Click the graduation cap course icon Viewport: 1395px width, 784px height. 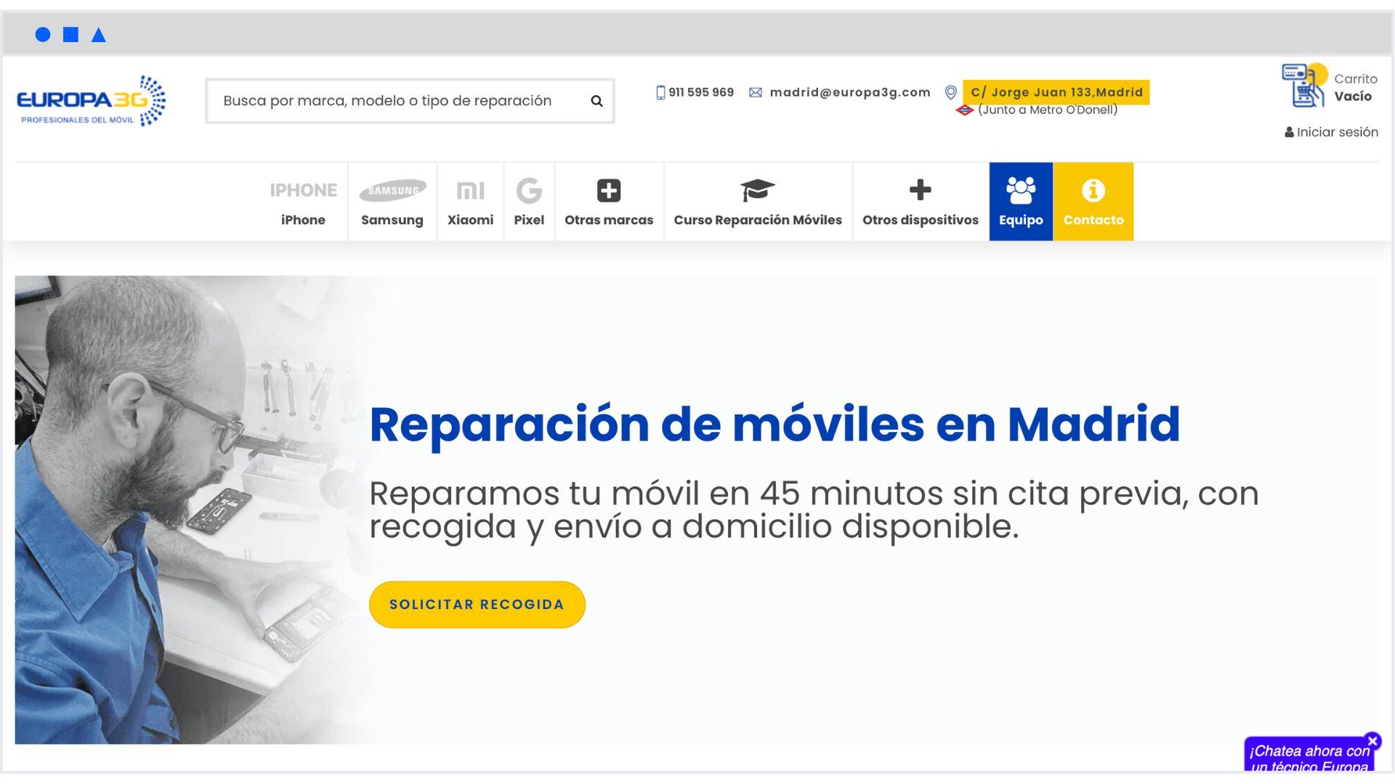(757, 191)
